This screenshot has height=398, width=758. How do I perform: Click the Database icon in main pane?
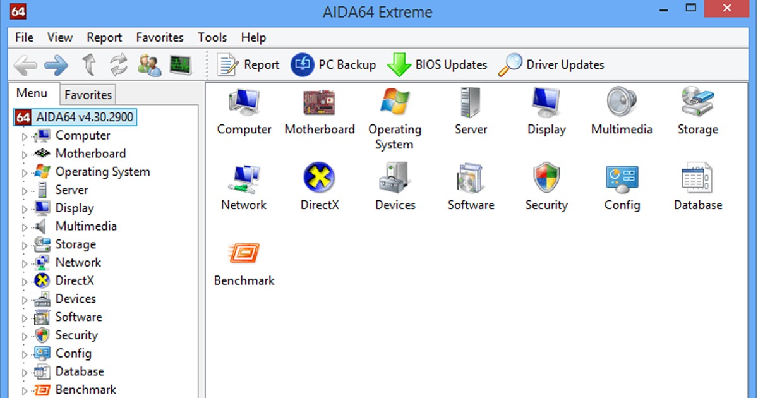697,178
